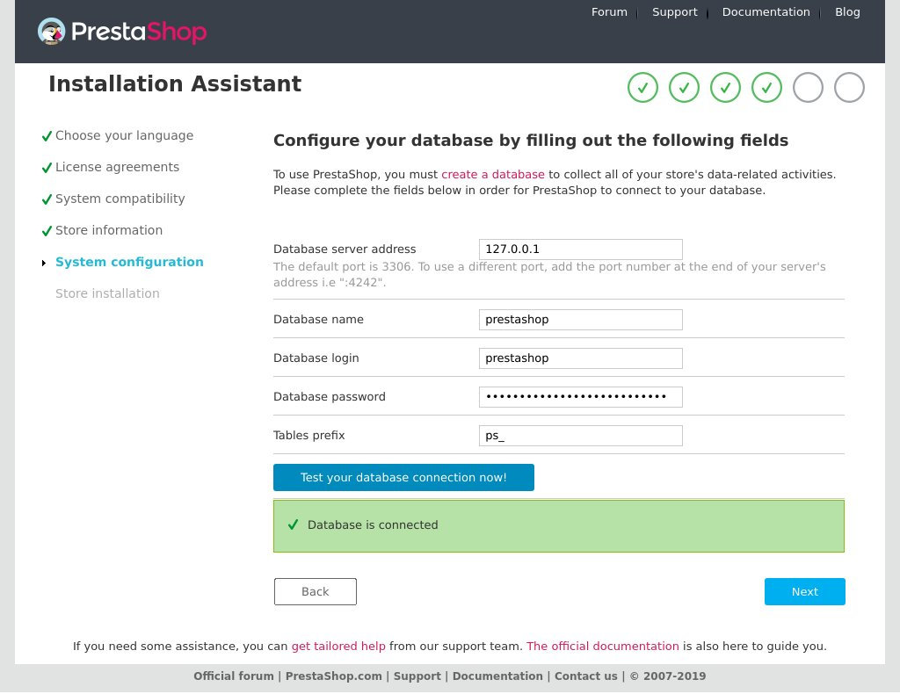Open the Official forum footer link

pos(234,676)
